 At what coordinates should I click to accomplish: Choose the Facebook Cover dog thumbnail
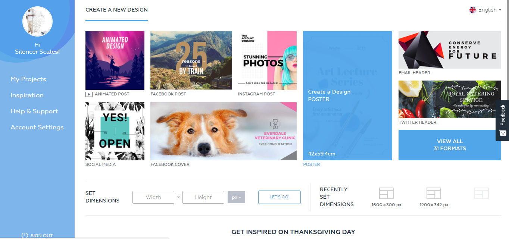coord(224,131)
